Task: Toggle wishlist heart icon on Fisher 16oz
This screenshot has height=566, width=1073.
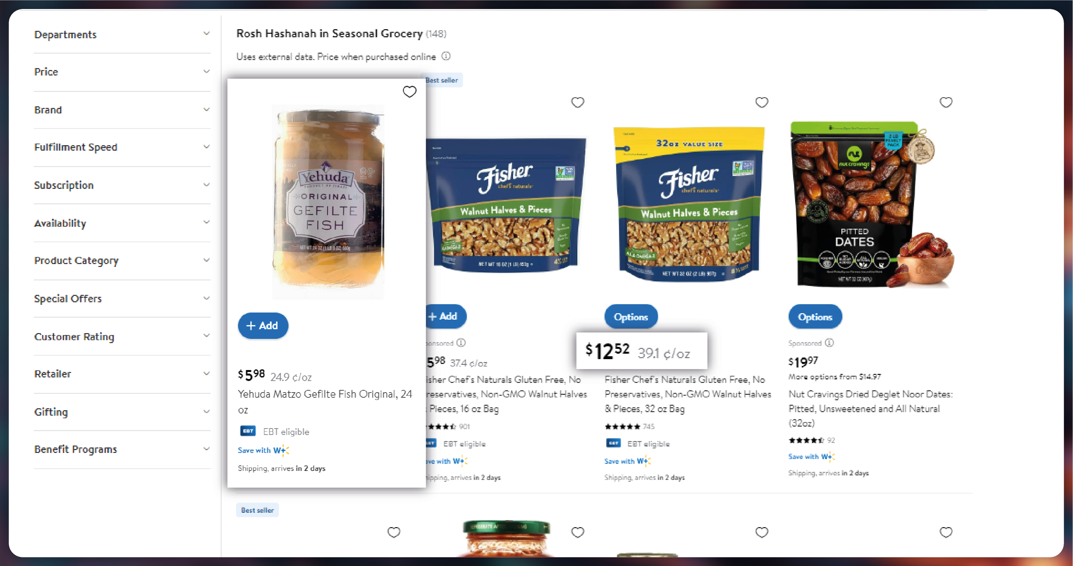Action: click(578, 102)
